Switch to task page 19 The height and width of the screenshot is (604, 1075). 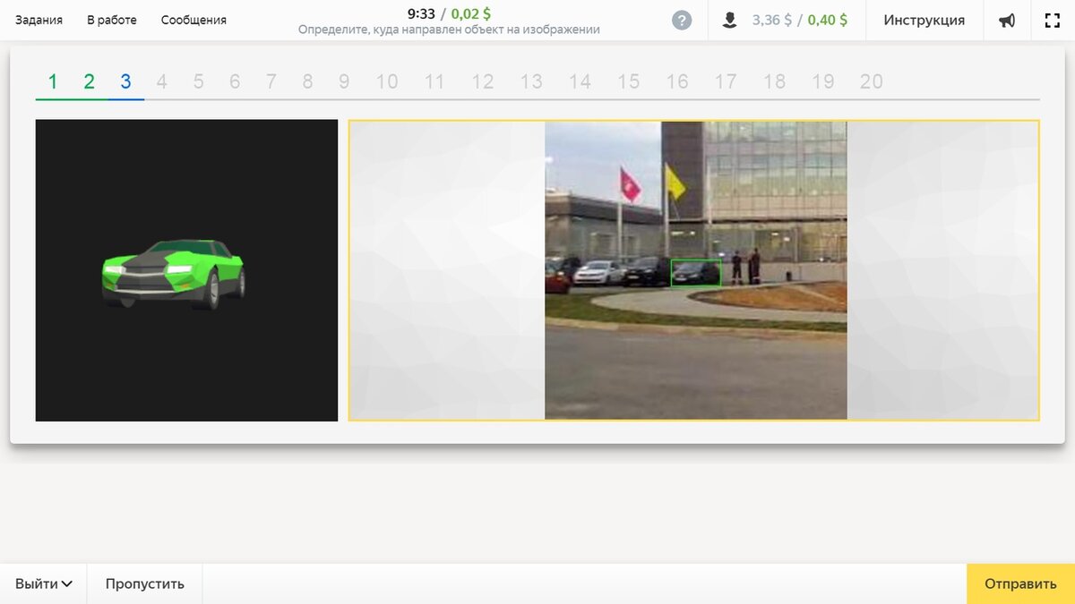[822, 81]
